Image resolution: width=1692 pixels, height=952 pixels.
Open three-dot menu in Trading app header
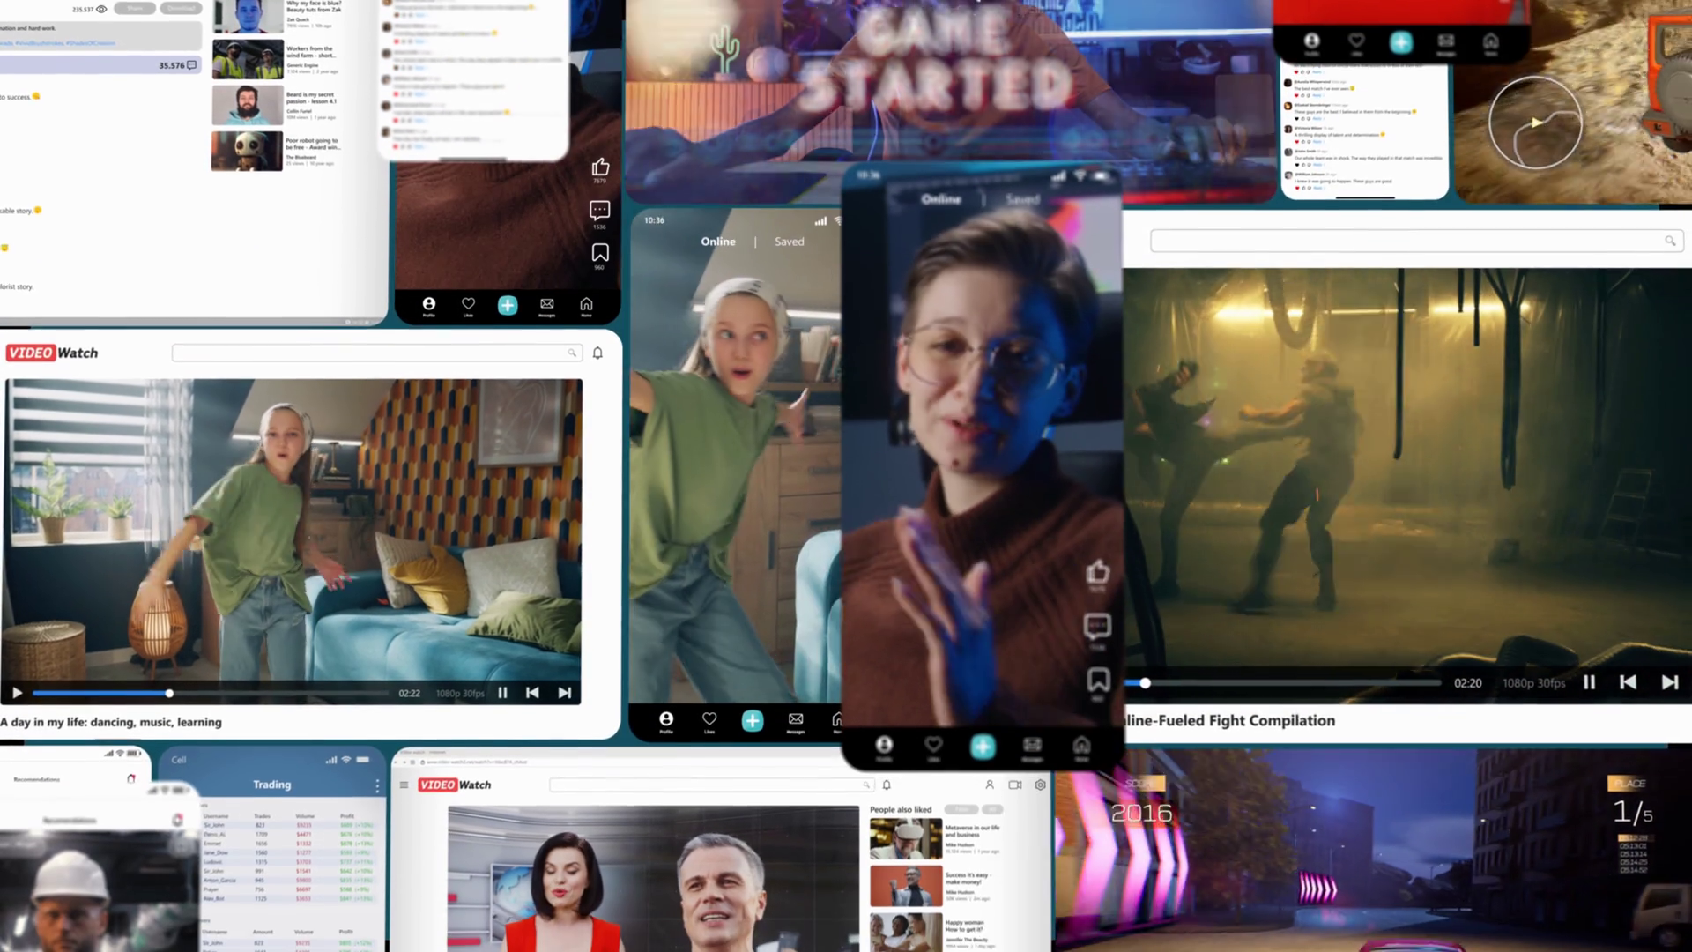coord(377,785)
